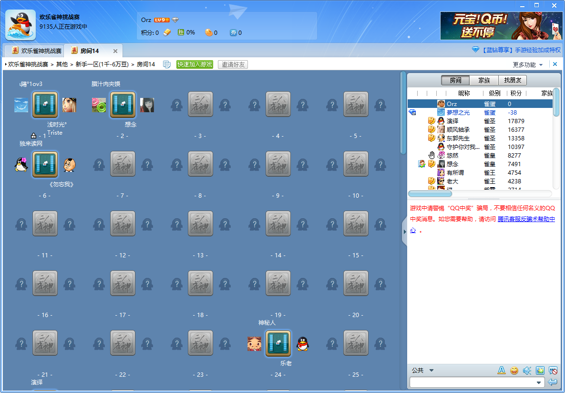
Task: Expand the 公共 chat channel dropdown
Action: 431,370
